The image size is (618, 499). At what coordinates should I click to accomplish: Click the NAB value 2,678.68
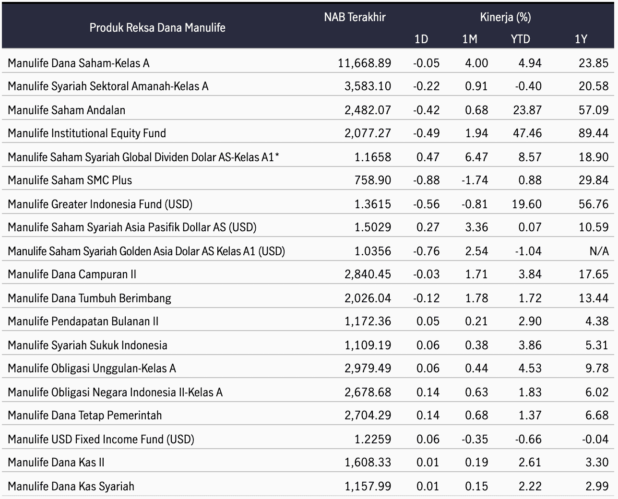point(368,392)
